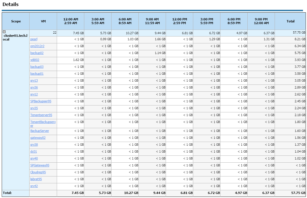Select pearl's 1.66 GB cell
The width and height of the screenshot is (307, 198).
point(152,39)
